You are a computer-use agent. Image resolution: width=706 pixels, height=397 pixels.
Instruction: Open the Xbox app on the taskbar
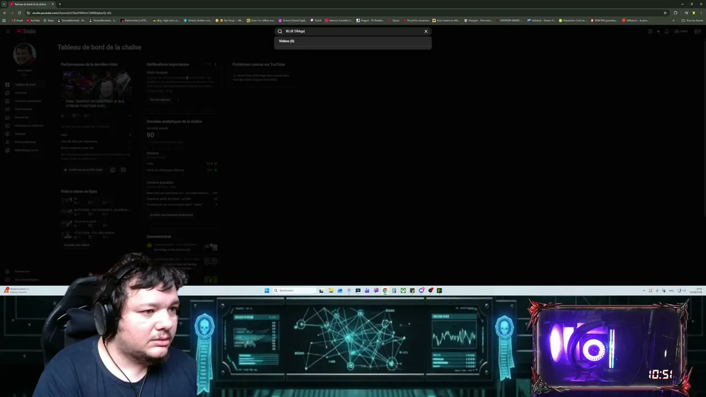tap(403, 291)
